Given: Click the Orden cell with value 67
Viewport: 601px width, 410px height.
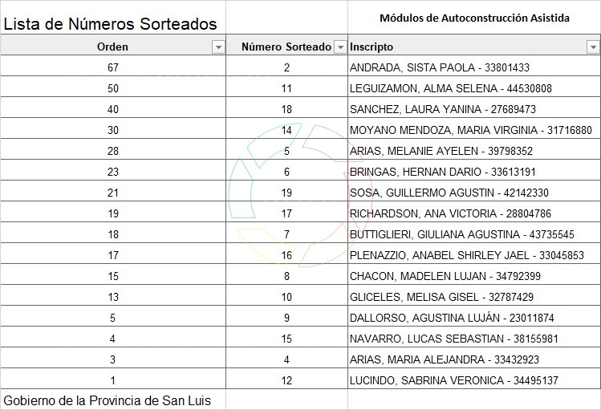Looking at the screenshot, I should click(112, 68).
